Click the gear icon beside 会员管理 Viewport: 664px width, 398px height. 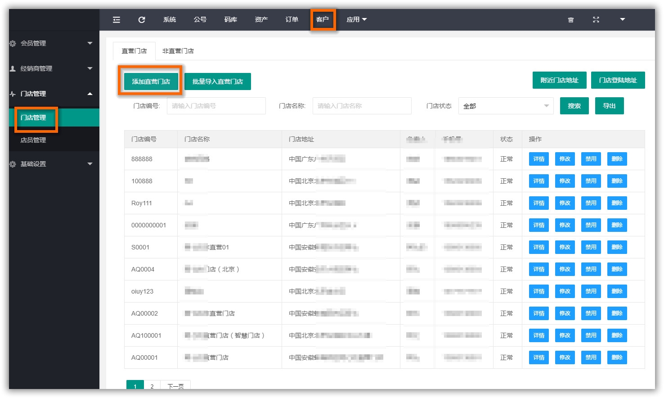[13, 43]
